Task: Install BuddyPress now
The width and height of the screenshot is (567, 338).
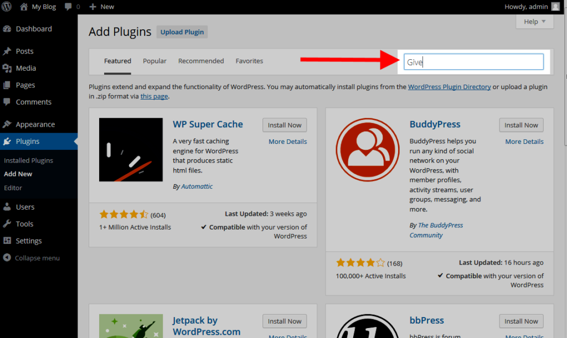Action: click(x=521, y=125)
